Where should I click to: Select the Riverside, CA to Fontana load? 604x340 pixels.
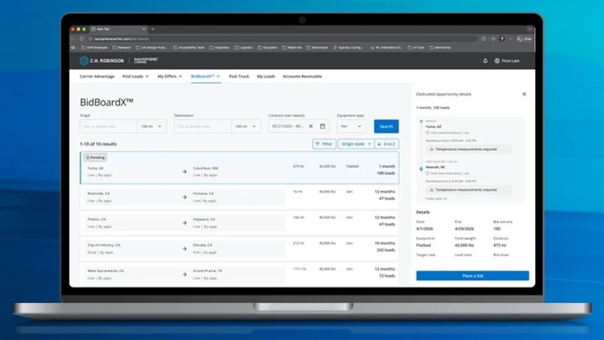(239, 196)
